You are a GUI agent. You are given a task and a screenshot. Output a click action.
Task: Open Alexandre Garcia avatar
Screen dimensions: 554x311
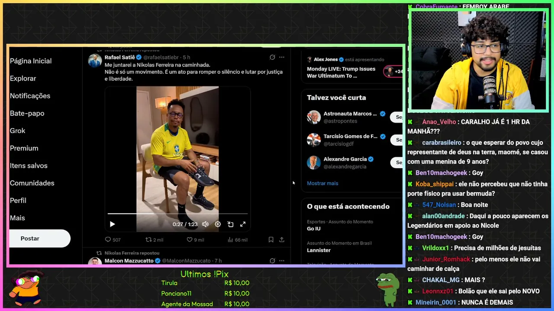pyautogui.click(x=314, y=162)
